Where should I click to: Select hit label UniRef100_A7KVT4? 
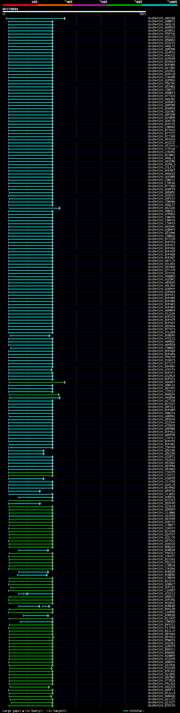(x=161, y=370)
